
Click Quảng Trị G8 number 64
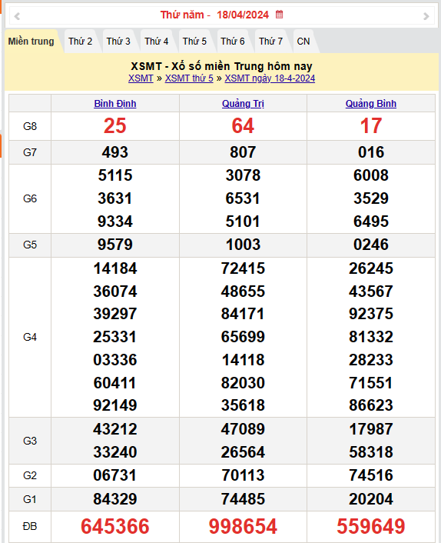tap(243, 125)
